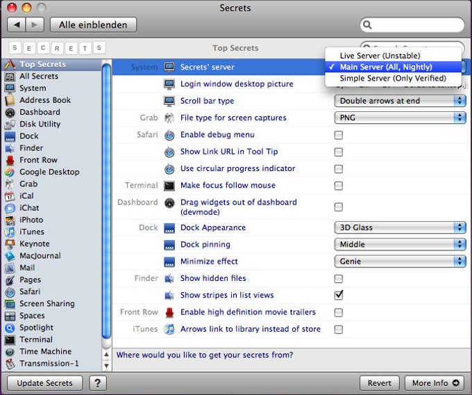Image resolution: width=472 pixels, height=395 pixels.
Task: Expand Dock Appearance 3D Glass dropdown
Action: [x=400, y=227]
